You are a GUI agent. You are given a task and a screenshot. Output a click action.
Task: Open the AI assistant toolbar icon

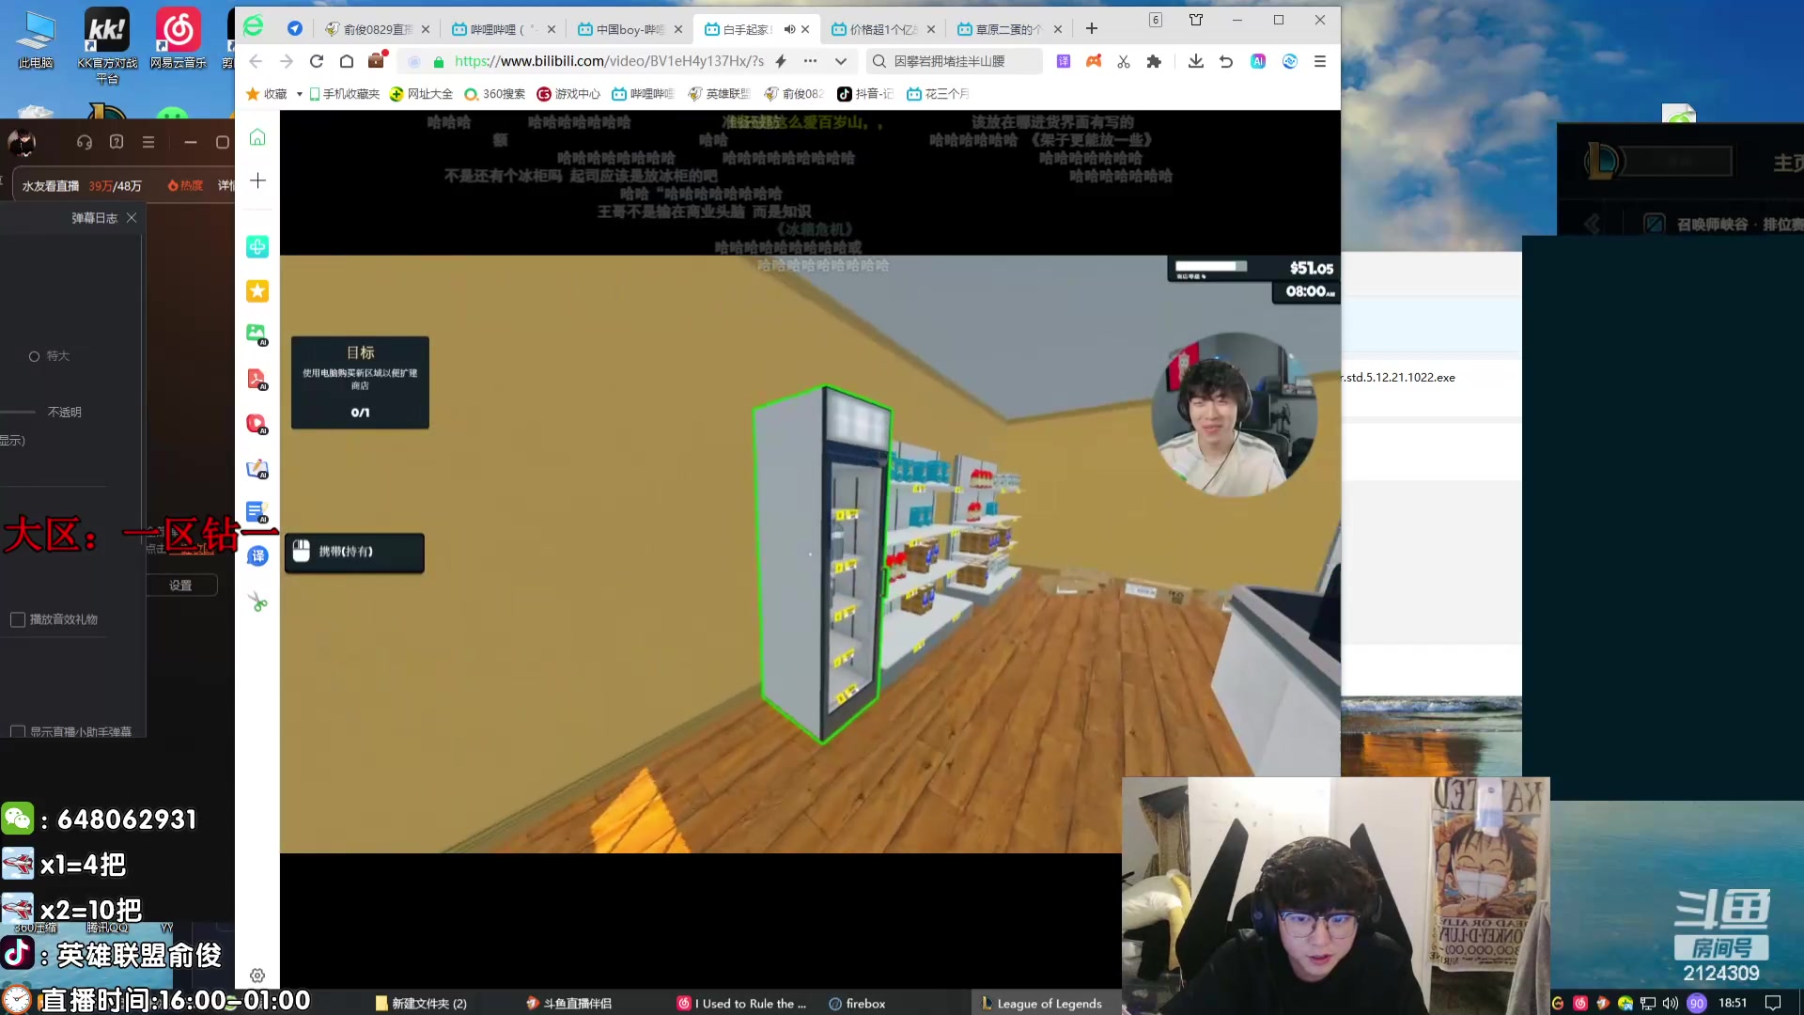[1258, 61]
